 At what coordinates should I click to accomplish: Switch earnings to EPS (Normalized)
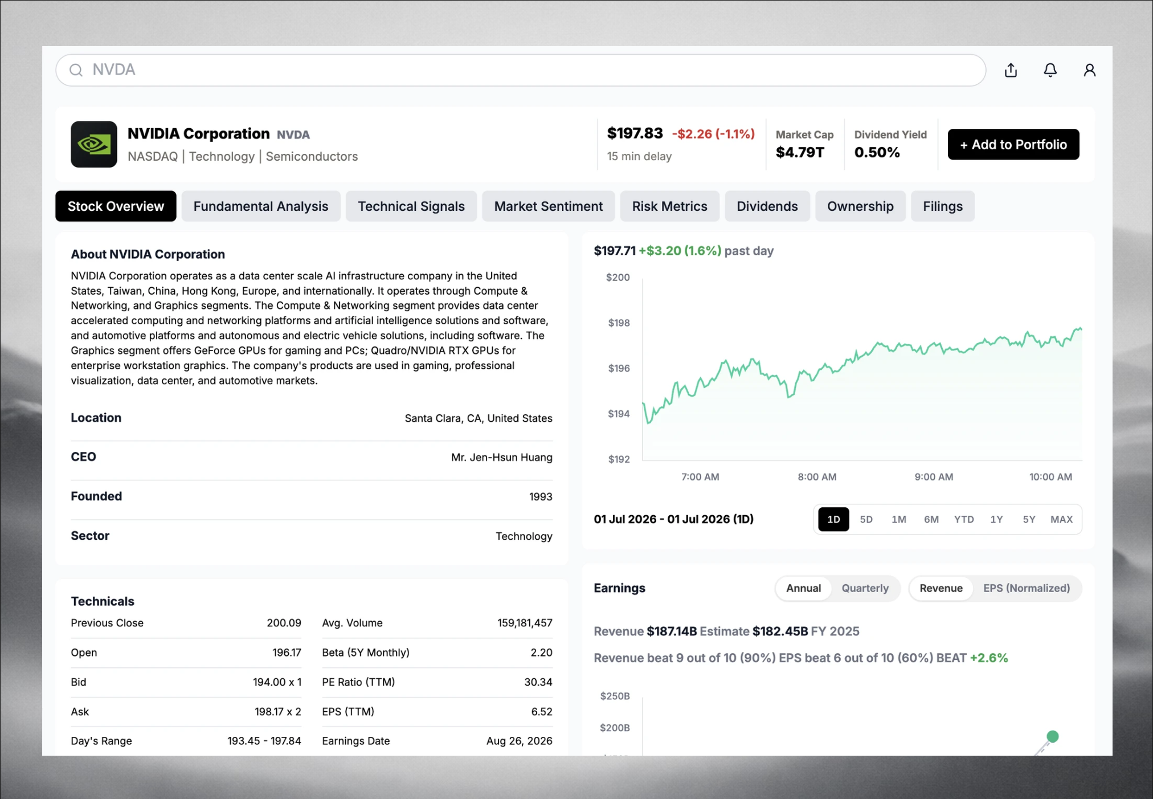pyautogui.click(x=1027, y=588)
